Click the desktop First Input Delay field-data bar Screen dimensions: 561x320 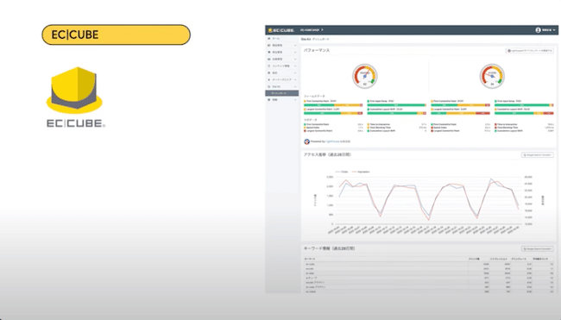point(396,105)
